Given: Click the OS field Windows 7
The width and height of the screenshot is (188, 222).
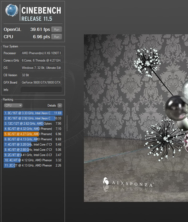Looking at the screenshot, I should coord(41,68).
